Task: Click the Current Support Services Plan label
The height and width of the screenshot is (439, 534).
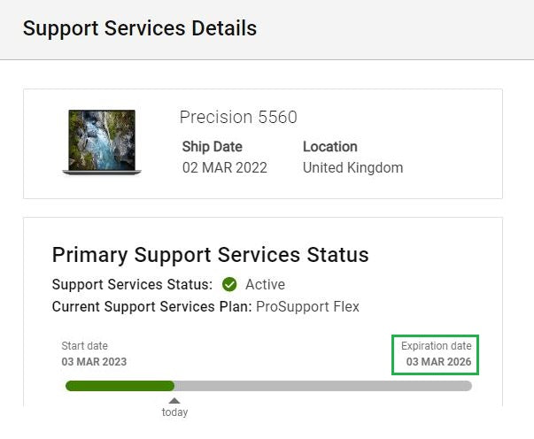Action: pos(151,306)
